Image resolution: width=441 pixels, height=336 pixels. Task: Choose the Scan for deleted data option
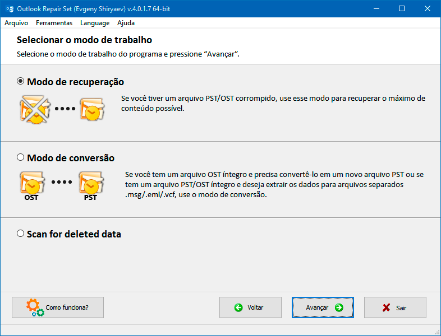[x=21, y=234]
